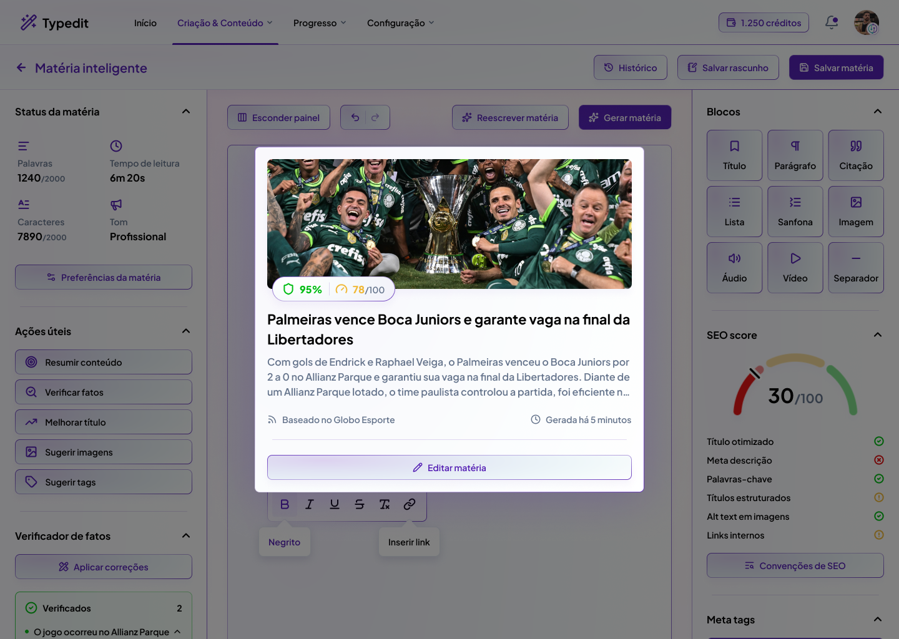Click the 78/100 score badge
The width and height of the screenshot is (899, 639).
[x=360, y=290]
